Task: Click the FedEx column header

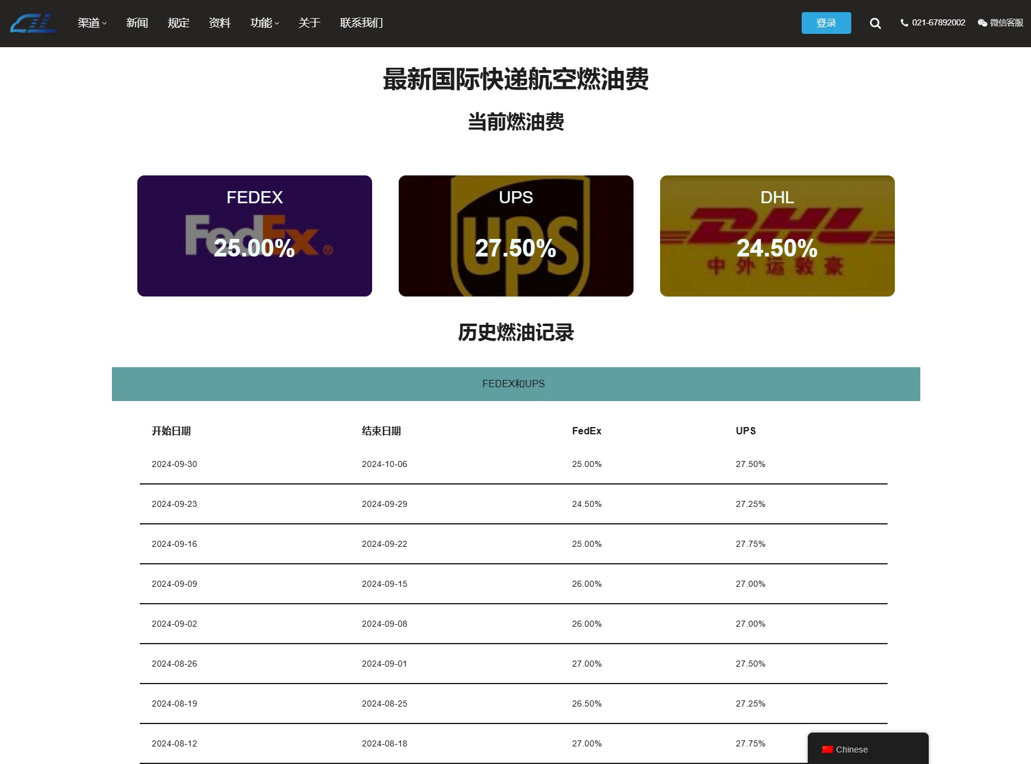Action: 586,431
